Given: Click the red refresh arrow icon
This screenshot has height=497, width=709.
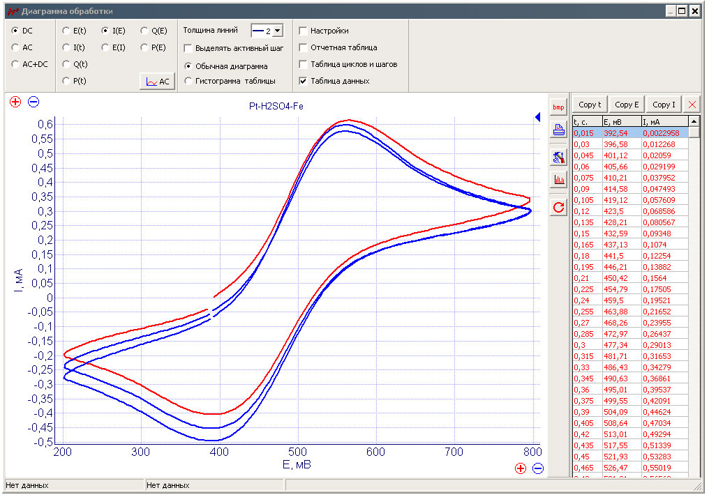Looking at the screenshot, I should 558,208.
